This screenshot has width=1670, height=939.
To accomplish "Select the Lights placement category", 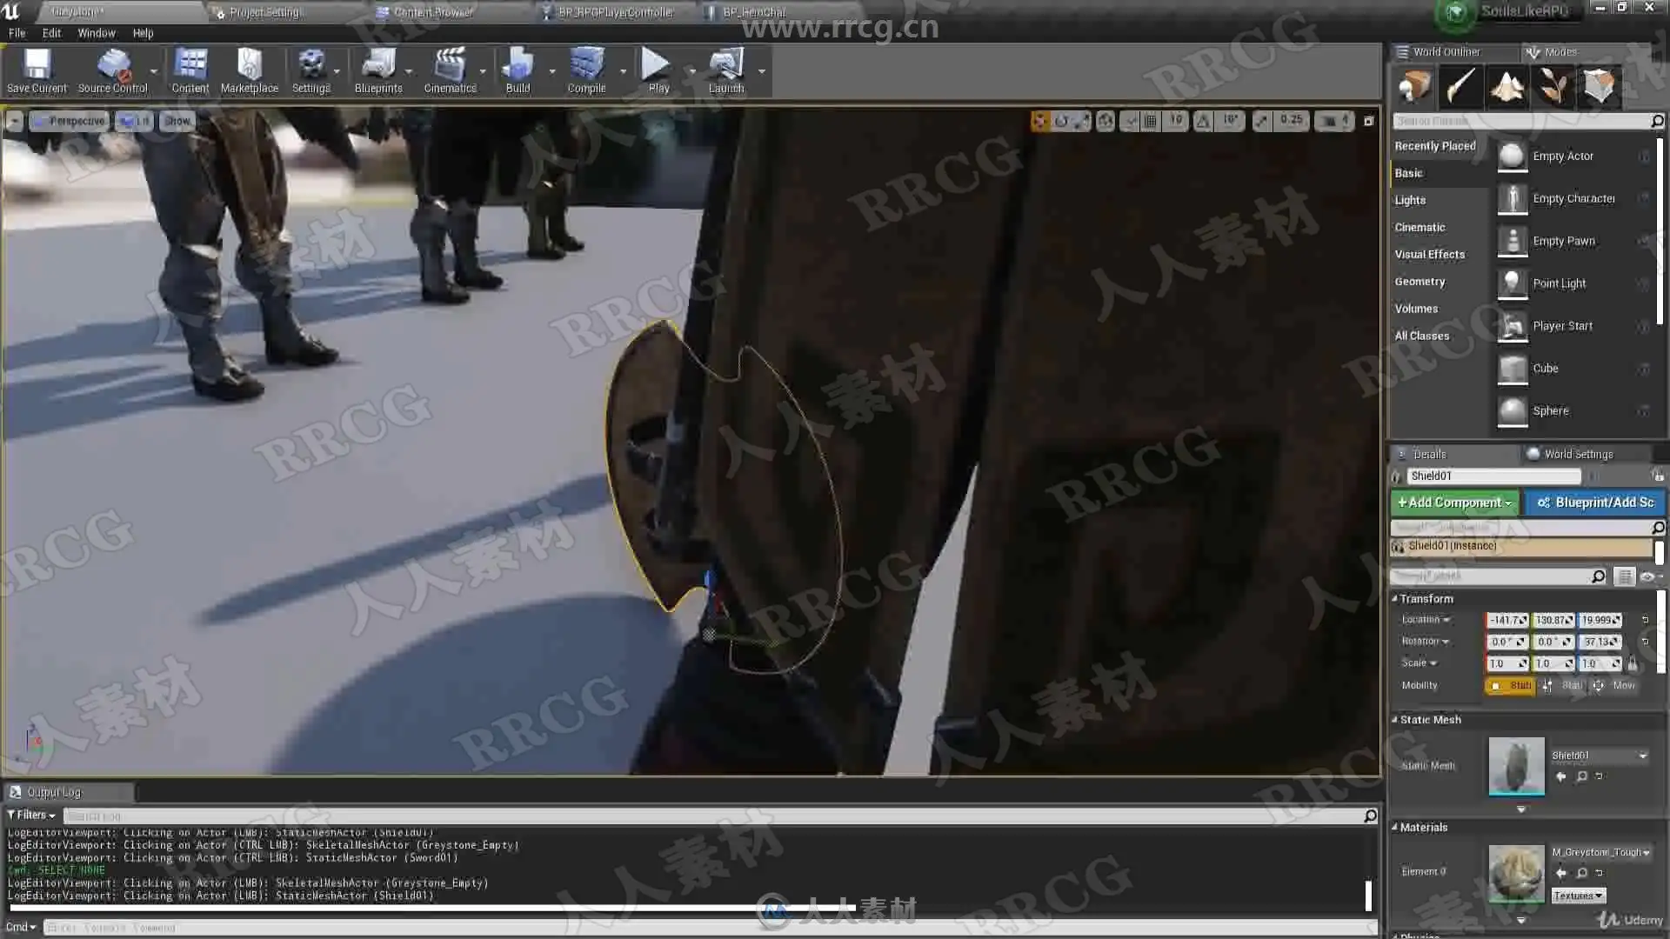I will coord(1410,200).
